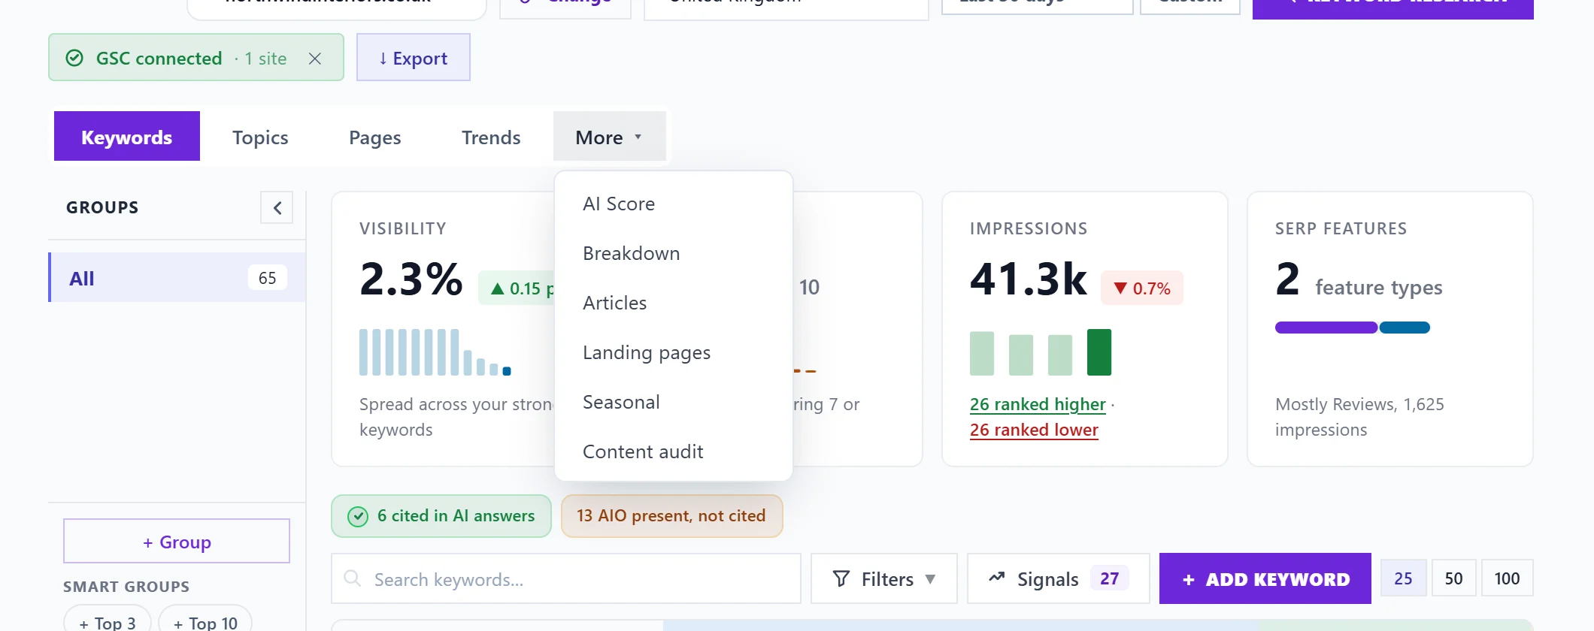Viewport: 1594px width, 631px height.
Task: Dismiss the GSC connected banner
Action: (315, 58)
